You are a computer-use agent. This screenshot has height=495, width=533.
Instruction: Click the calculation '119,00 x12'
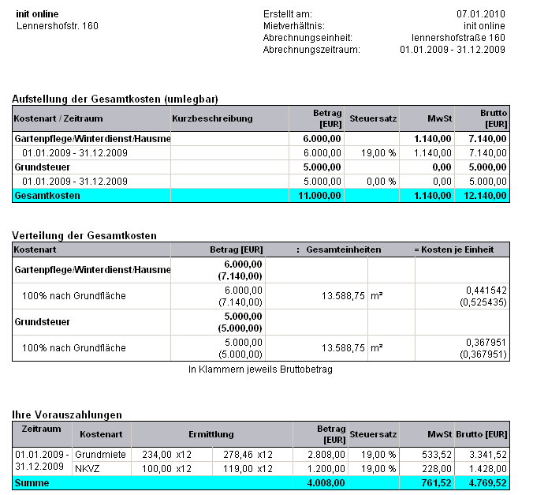click(248, 469)
